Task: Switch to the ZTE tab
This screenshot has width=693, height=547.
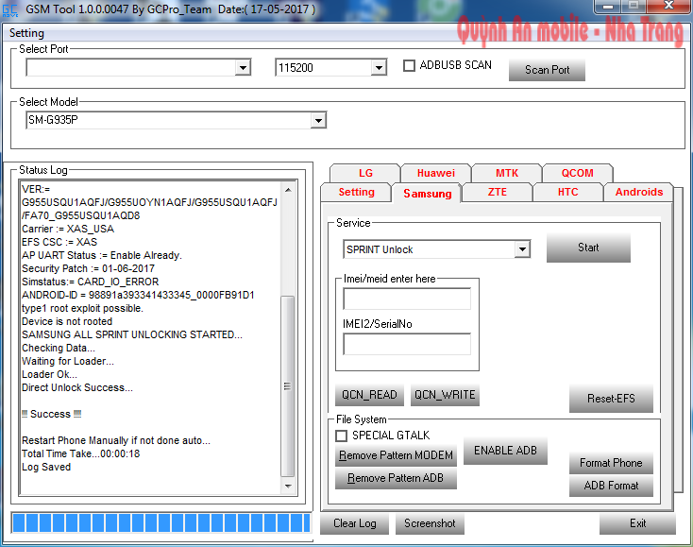Action: 498,192
